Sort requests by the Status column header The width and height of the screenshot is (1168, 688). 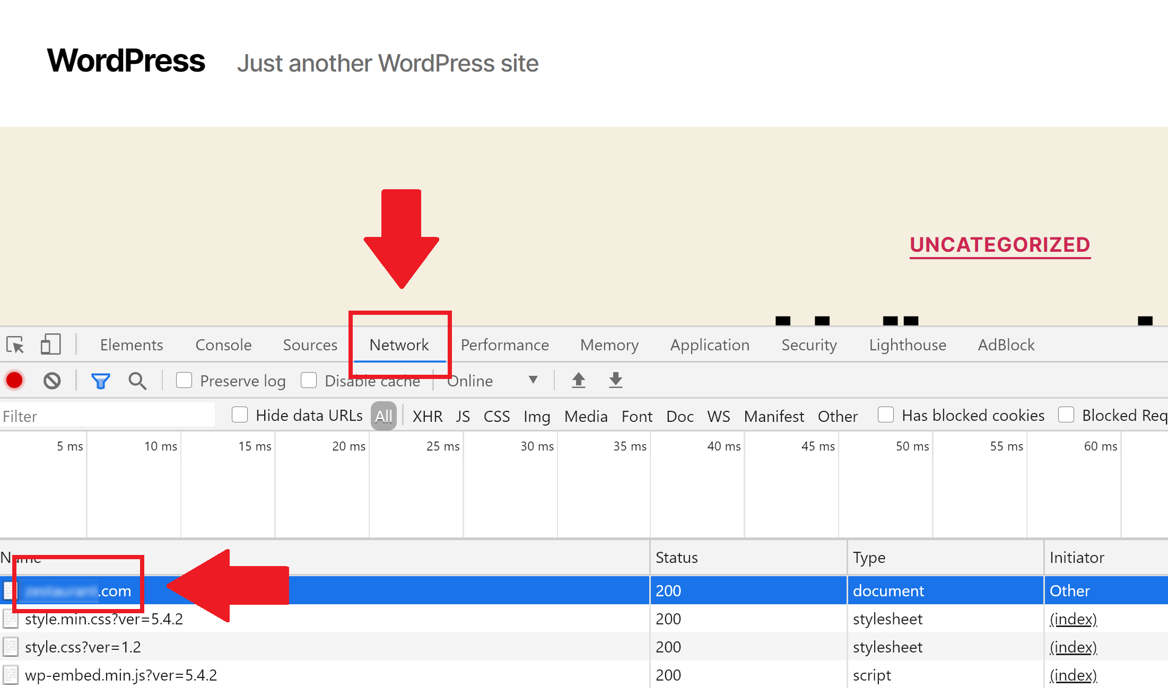point(676,558)
